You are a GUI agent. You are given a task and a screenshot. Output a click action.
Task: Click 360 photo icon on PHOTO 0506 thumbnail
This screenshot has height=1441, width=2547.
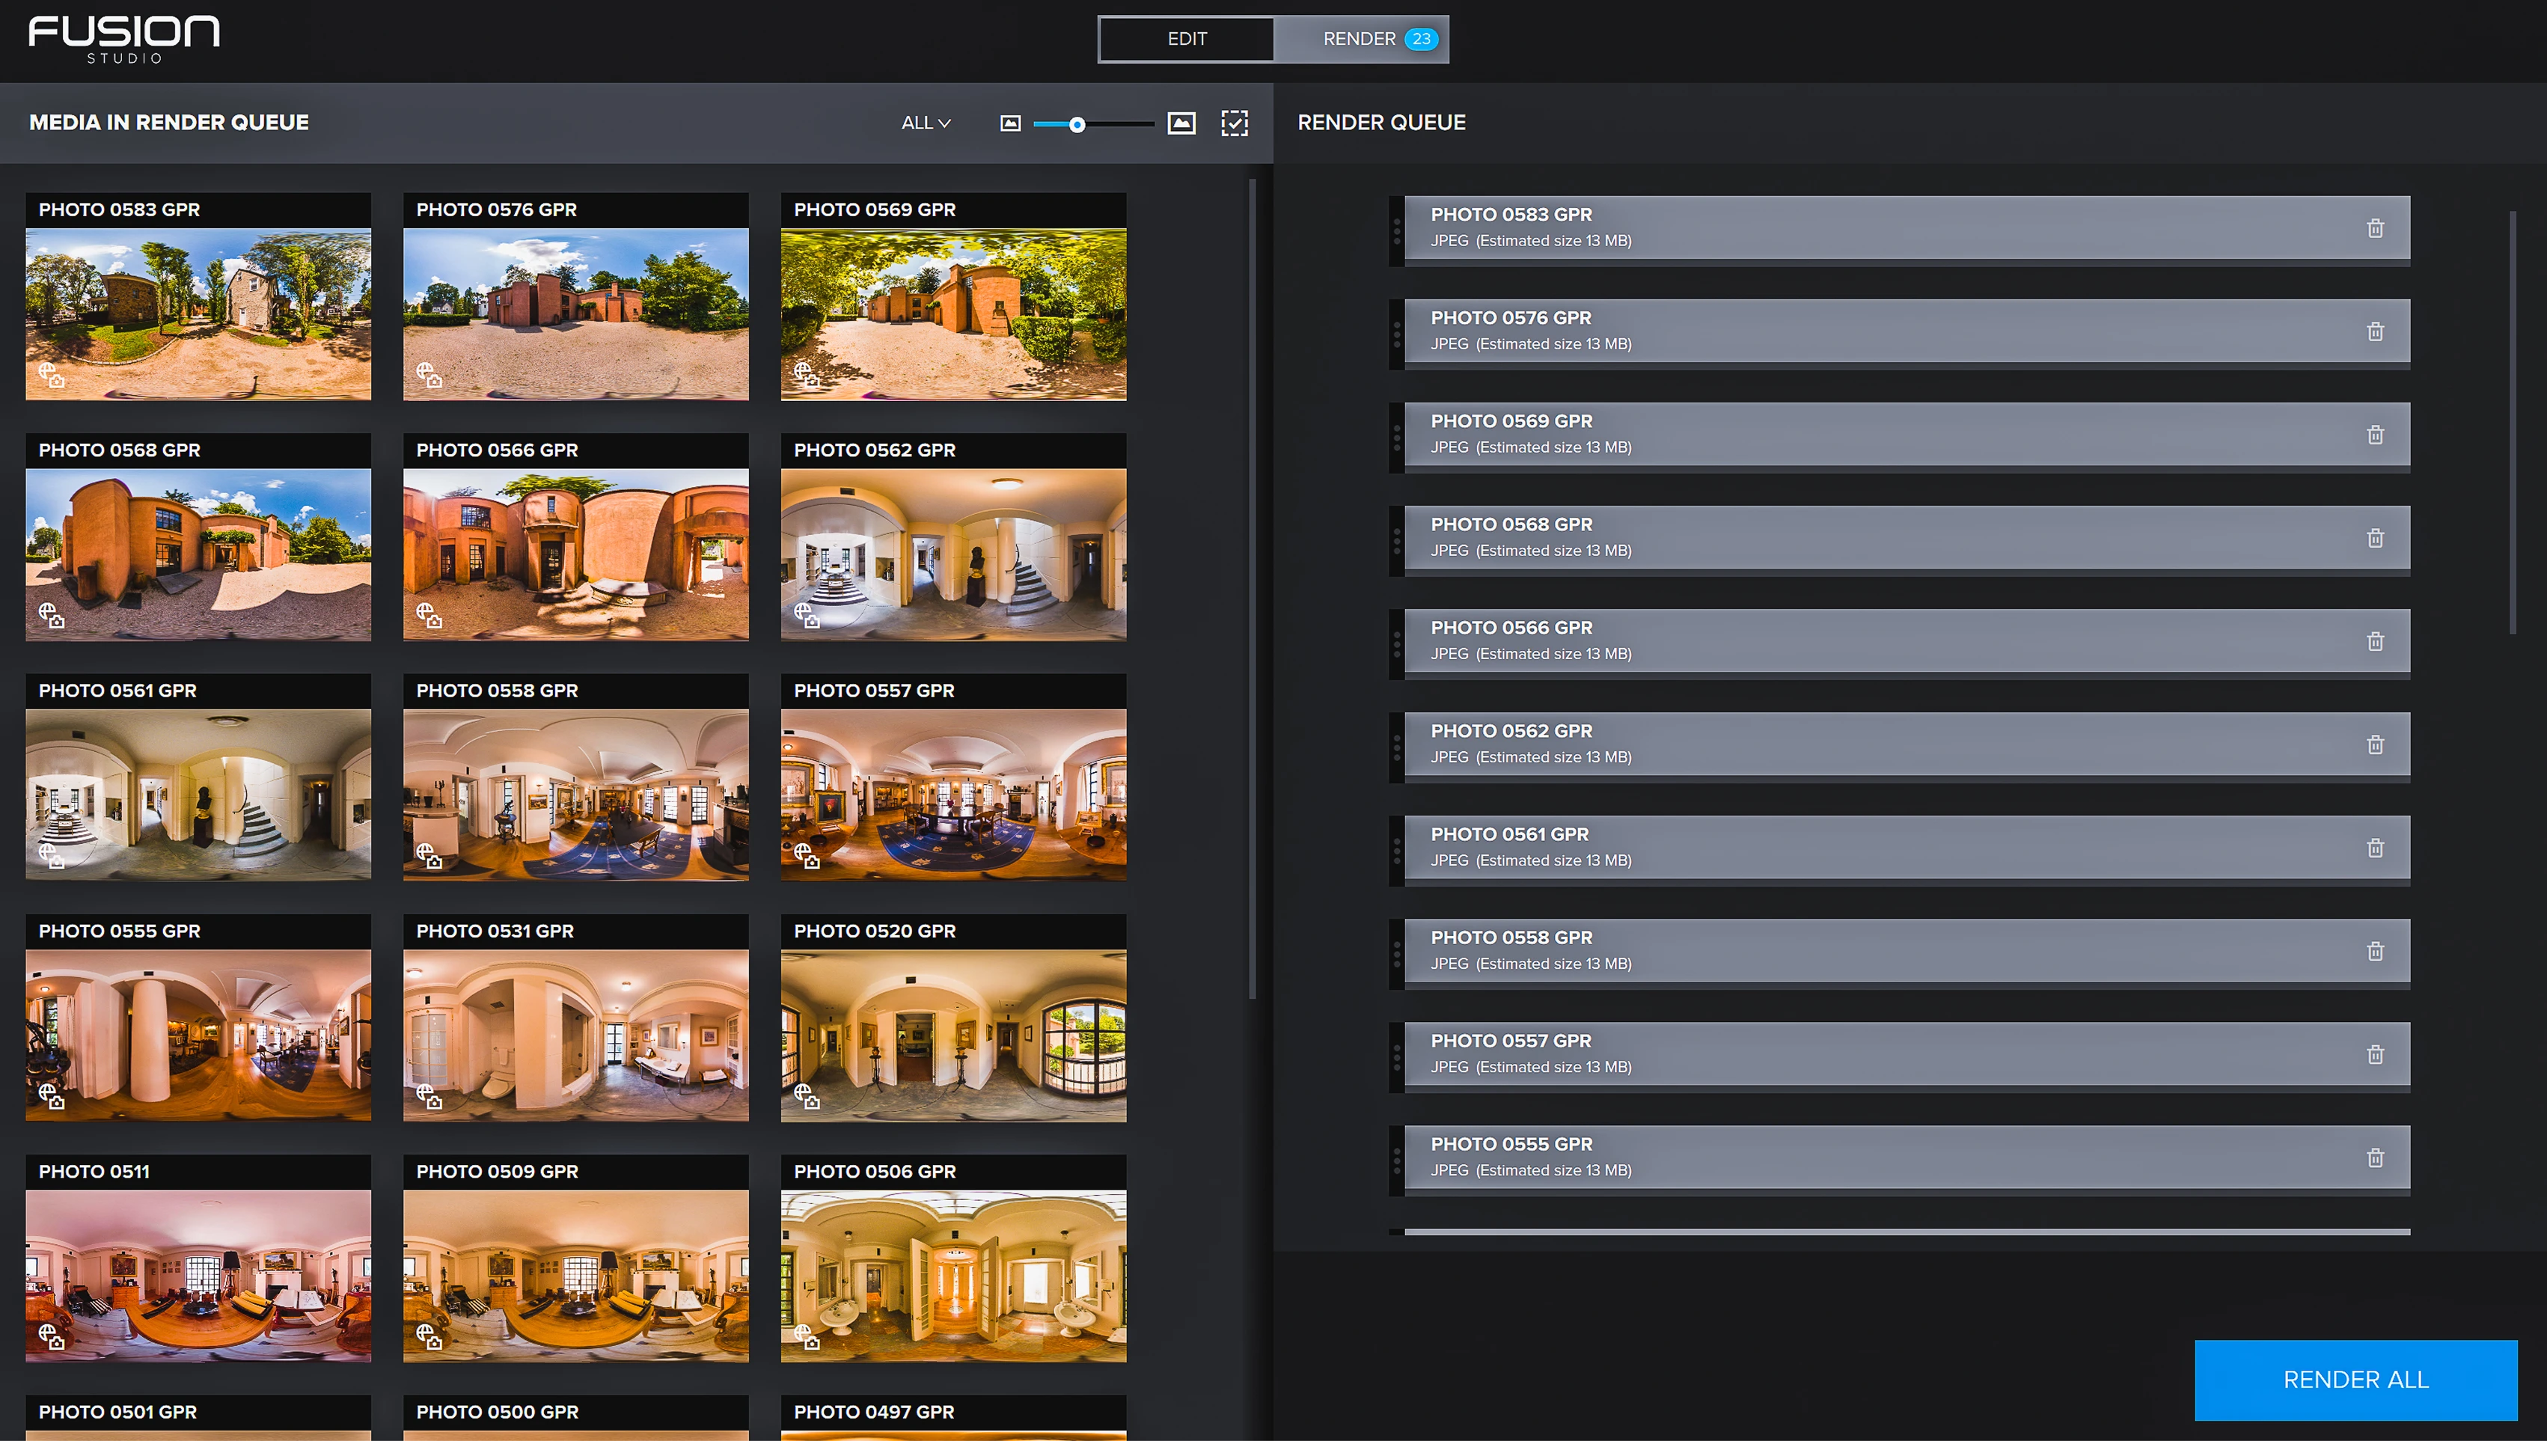pos(807,1337)
